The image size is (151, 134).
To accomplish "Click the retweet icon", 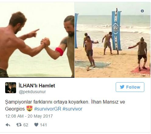I will [19, 125].
